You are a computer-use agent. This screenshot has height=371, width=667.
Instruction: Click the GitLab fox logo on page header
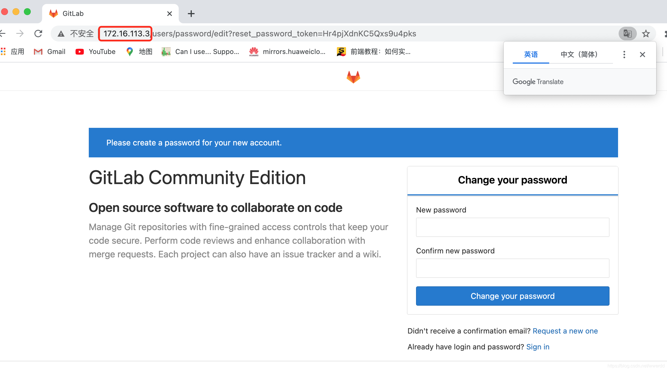tap(353, 77)
